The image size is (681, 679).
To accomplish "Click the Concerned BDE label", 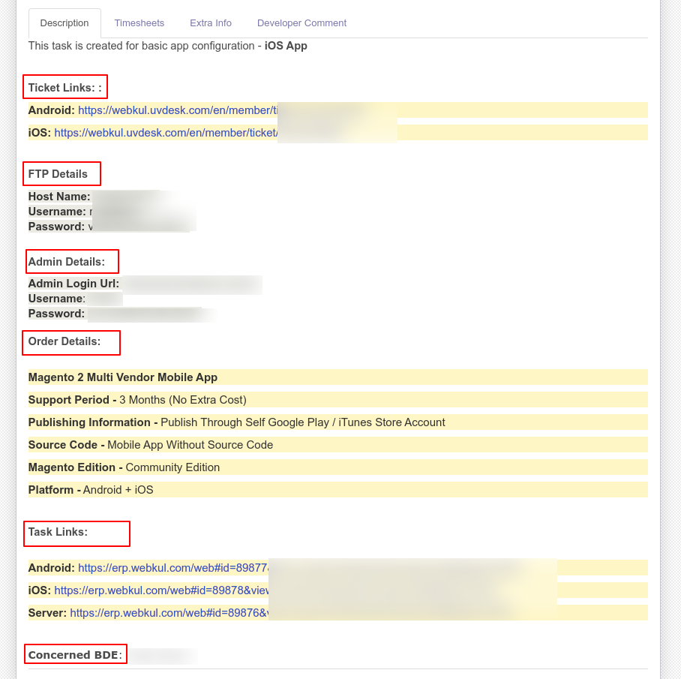I will 73,655.
